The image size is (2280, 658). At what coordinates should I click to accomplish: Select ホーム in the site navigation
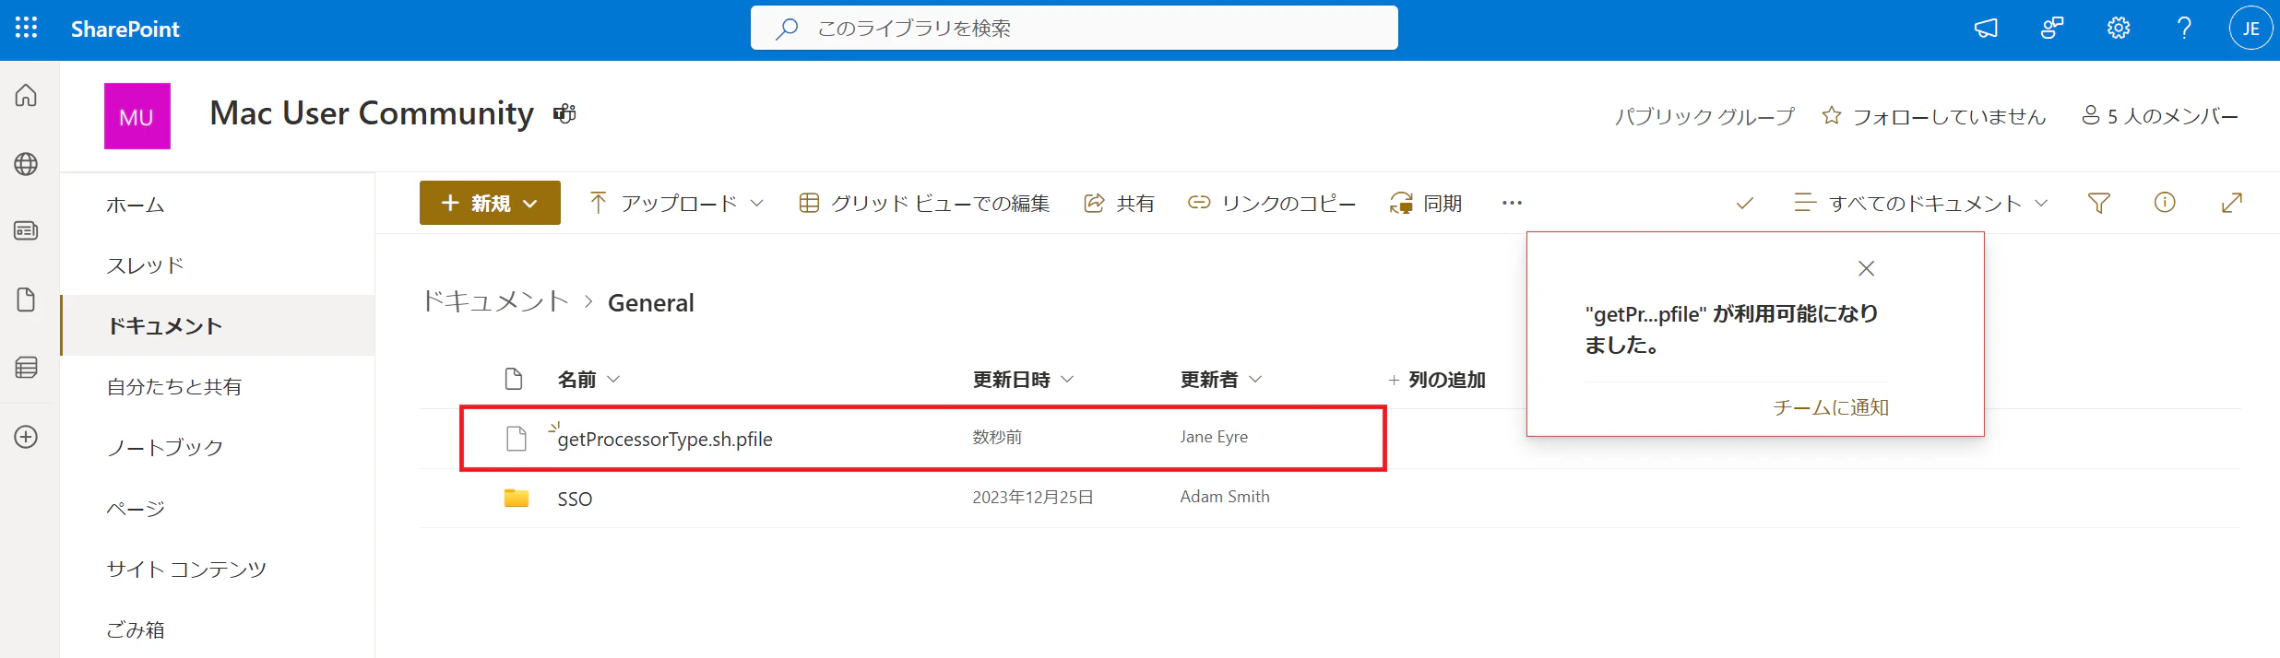click(136, 205)
